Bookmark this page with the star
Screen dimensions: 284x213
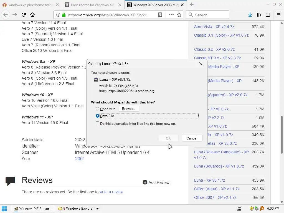coord(179,15)
